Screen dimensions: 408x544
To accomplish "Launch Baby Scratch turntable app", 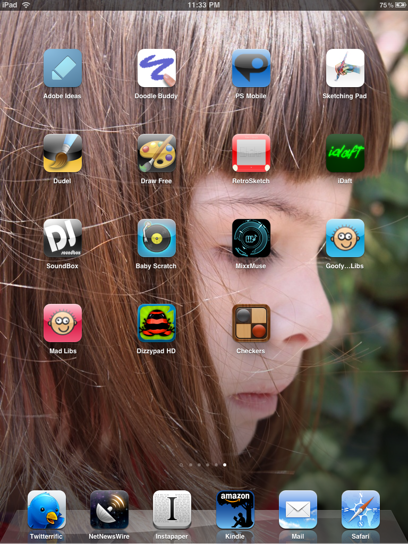I will pos(157,239).
